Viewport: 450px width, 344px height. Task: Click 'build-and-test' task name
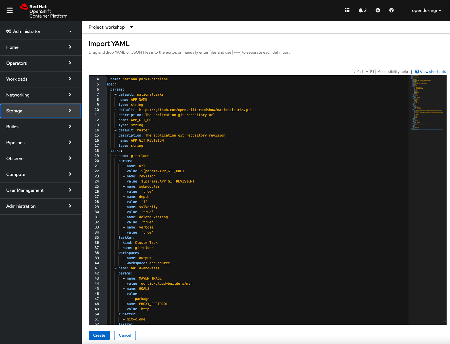pos(145,268)
